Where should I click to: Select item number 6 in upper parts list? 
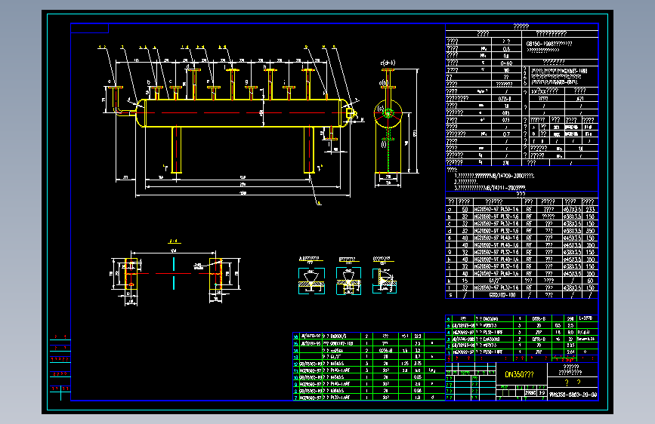pyautogui.click(x=449, y=318)
